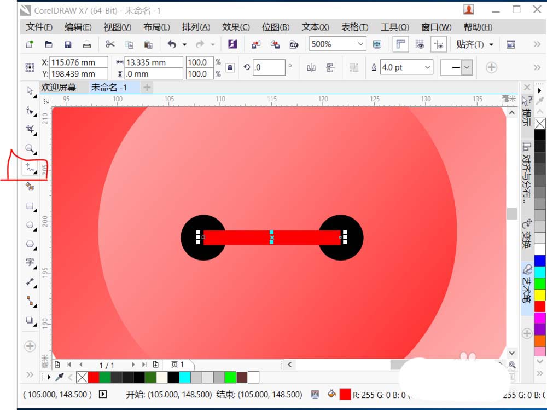Viewport: 547px width, 410px height.
Task: Expand the document palette flyout arrow
Action: 49,377
